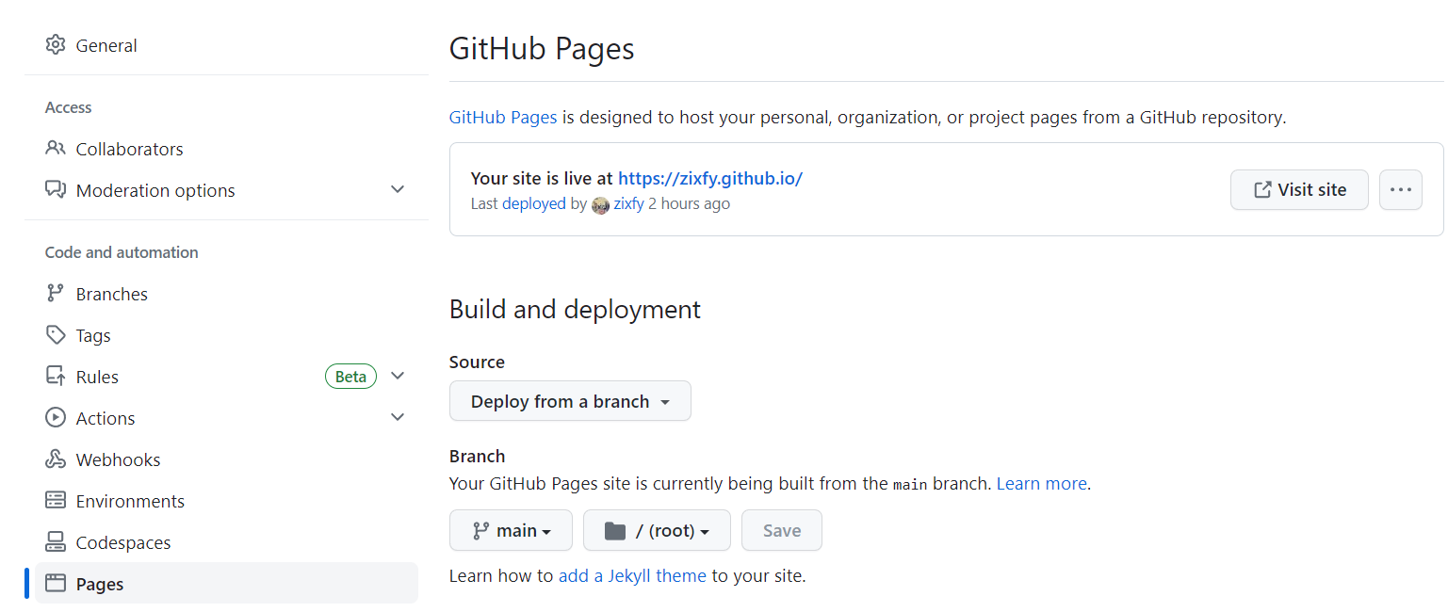Expand the Actions section chevron
Image resolution: width=1448 pixels, height=612 pixels.
[x=398, y=417]
